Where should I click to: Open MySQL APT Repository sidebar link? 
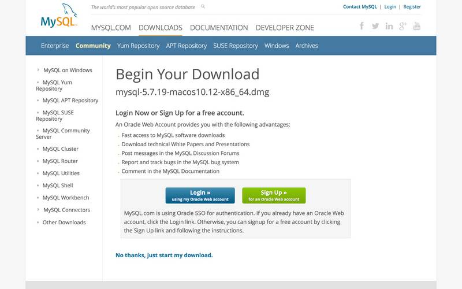[70, 100]
